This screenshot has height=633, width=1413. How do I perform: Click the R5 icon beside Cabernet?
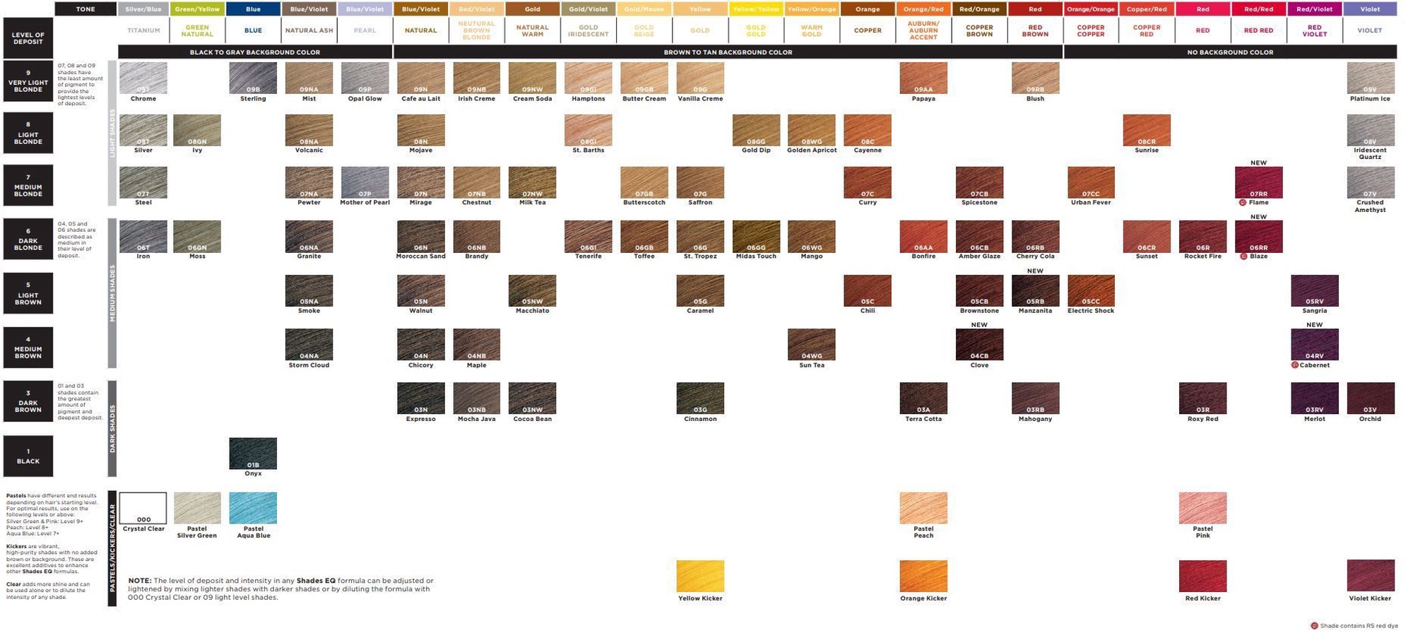(x=1294, y=365)
